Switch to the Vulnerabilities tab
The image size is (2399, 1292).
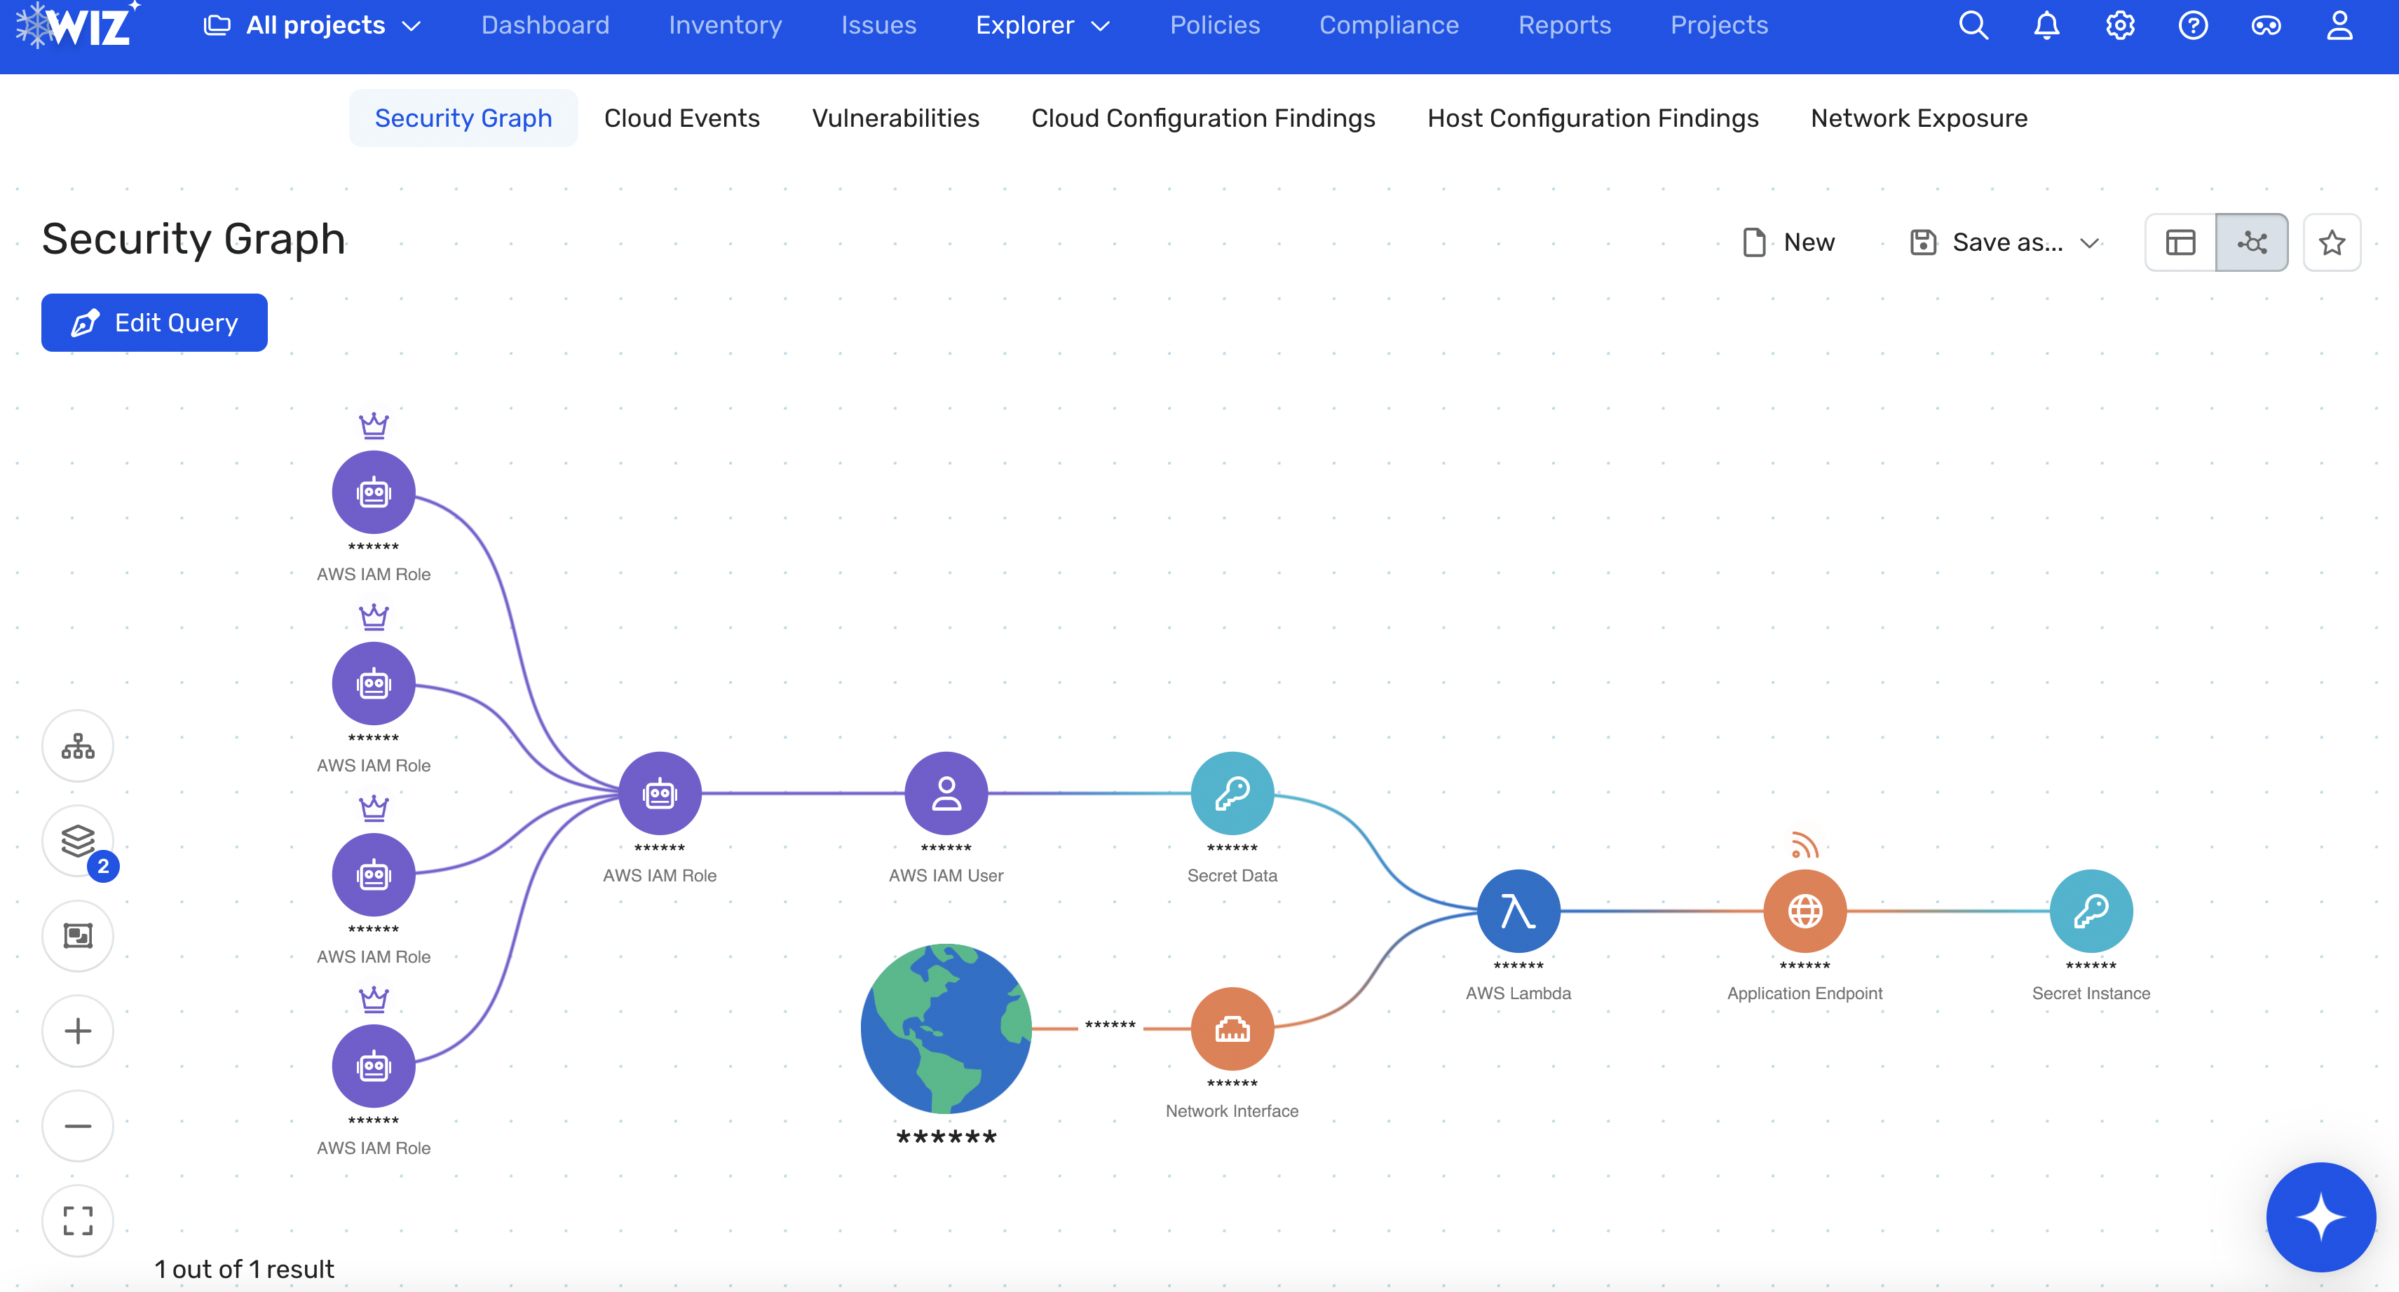coord(895,118)
